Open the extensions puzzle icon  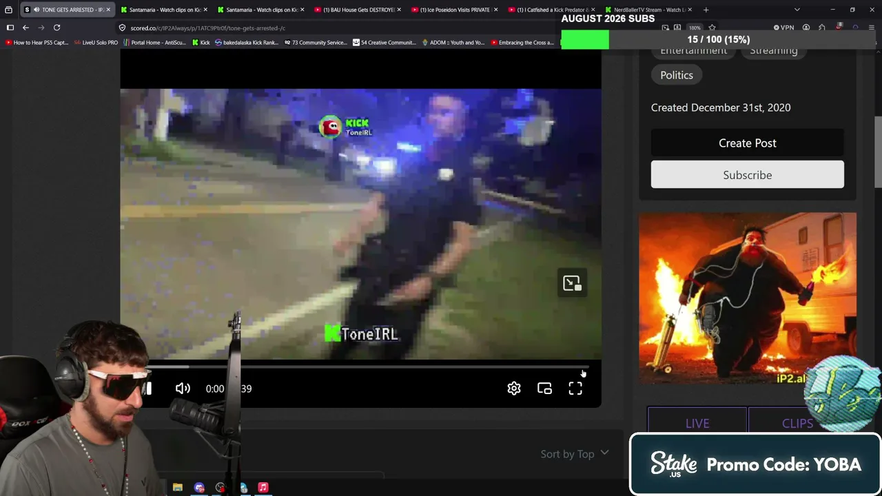(x=822, y=28)
